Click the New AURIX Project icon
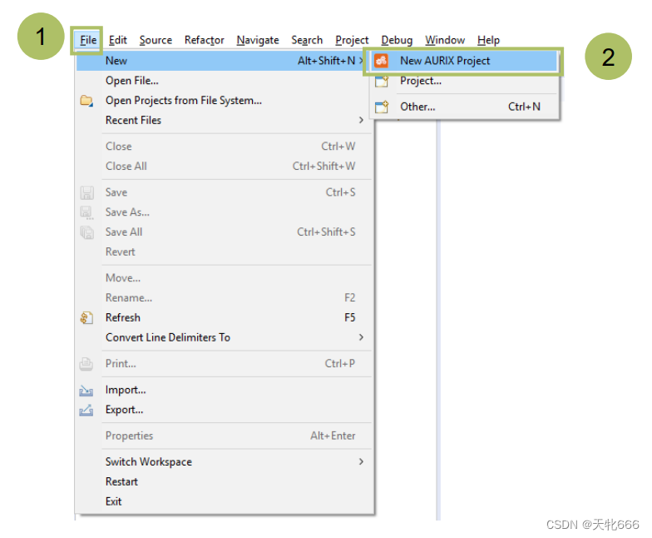Viewport: 652px width, 538px height. pyautogui.click(x=381, y=61)
